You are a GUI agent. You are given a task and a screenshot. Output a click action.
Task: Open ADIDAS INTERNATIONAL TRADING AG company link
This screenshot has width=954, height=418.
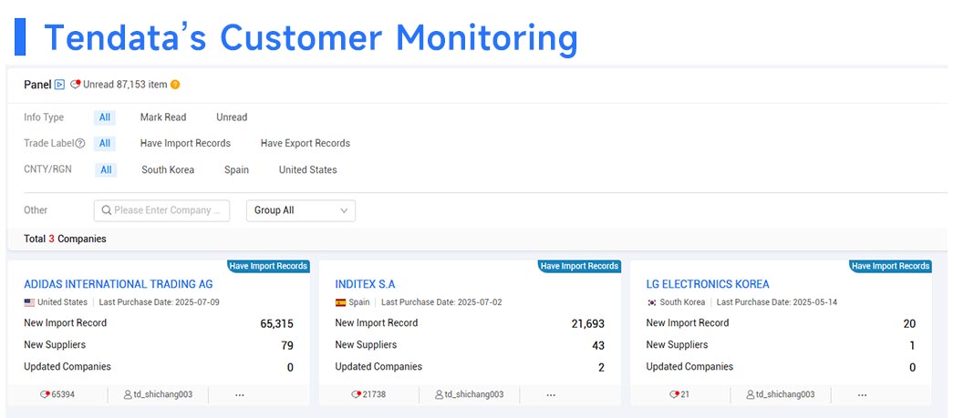pos(119,284)
